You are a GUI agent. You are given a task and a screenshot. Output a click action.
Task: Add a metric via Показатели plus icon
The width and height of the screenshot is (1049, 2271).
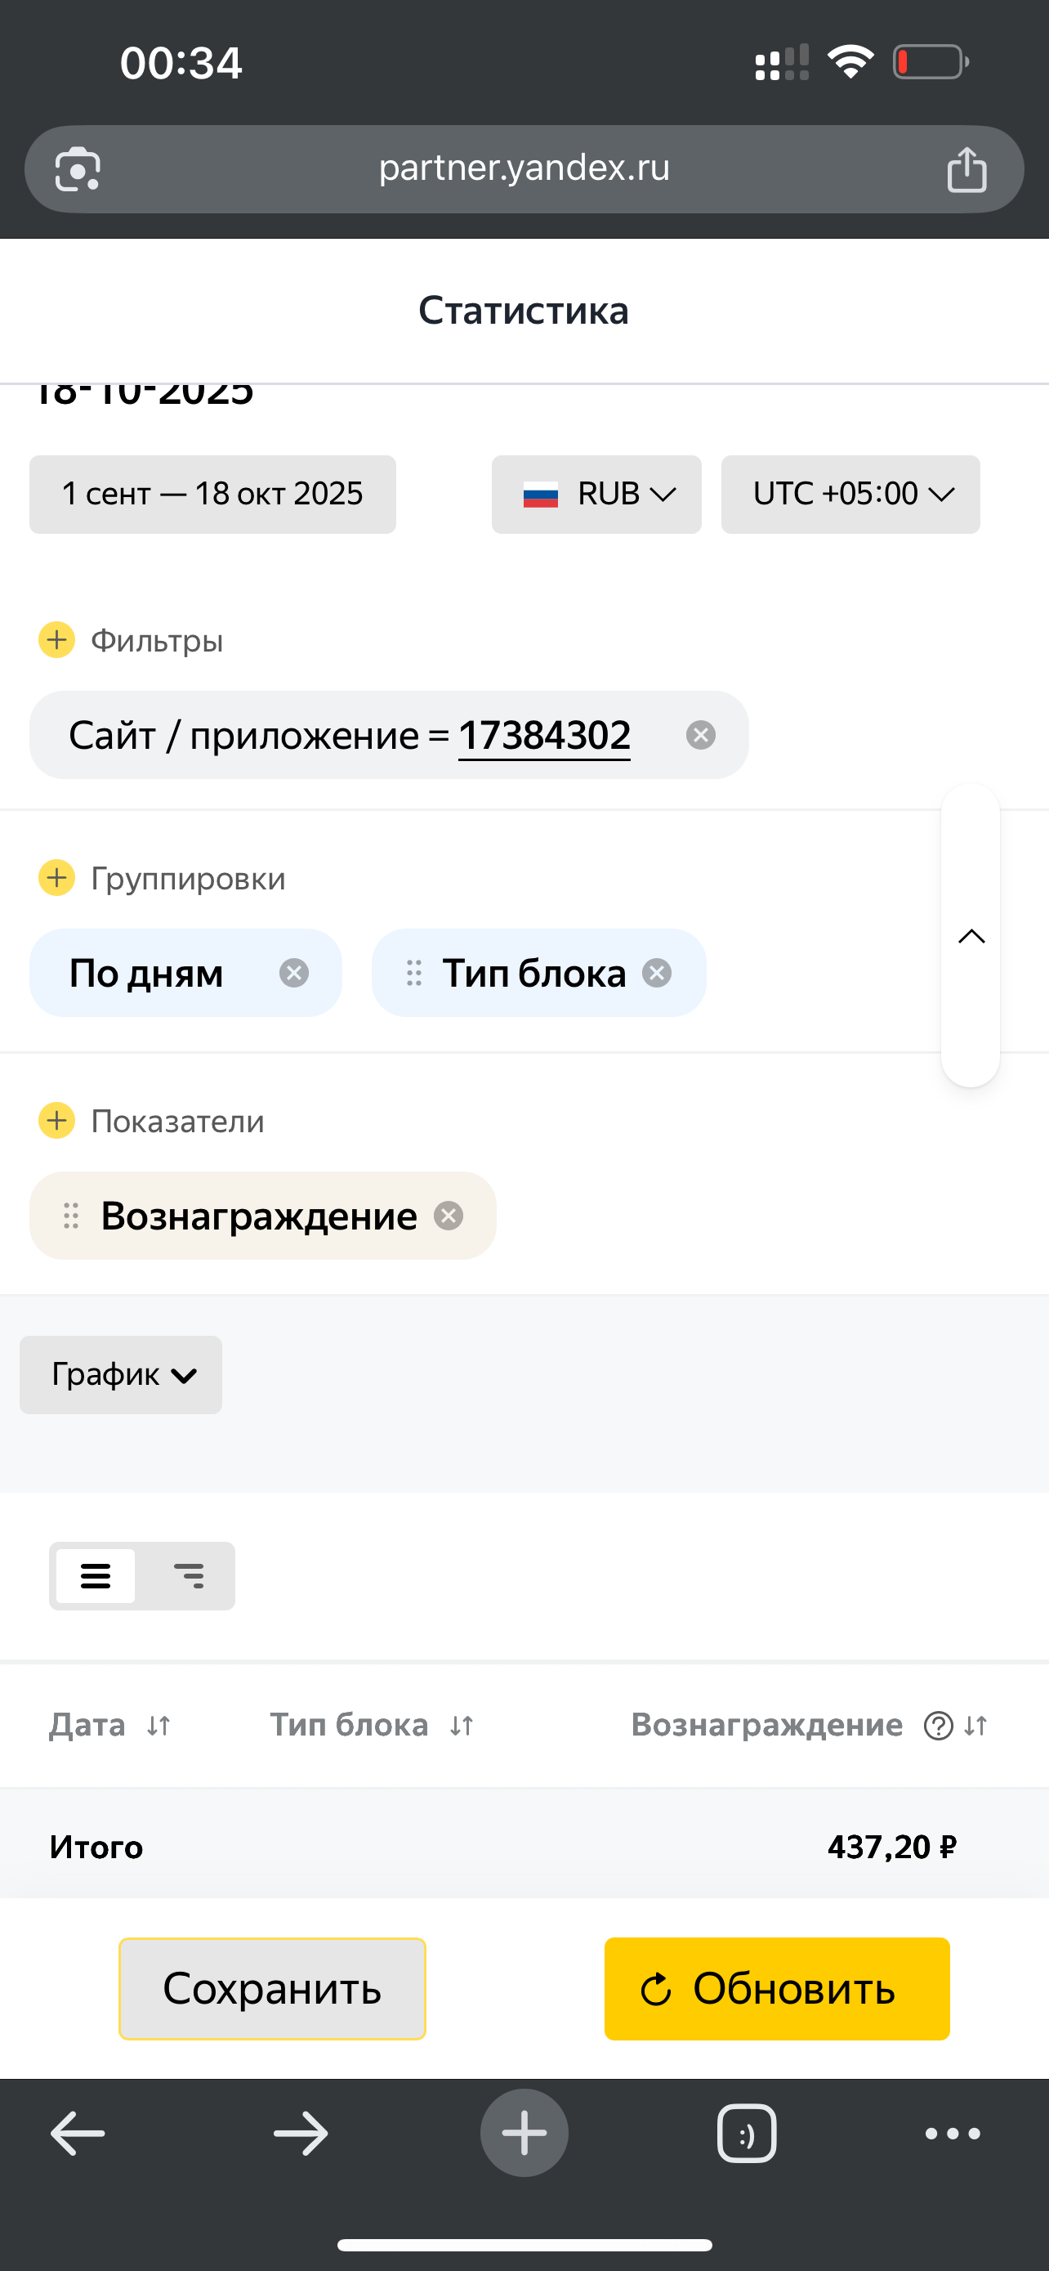click(x=57, y=1121)
